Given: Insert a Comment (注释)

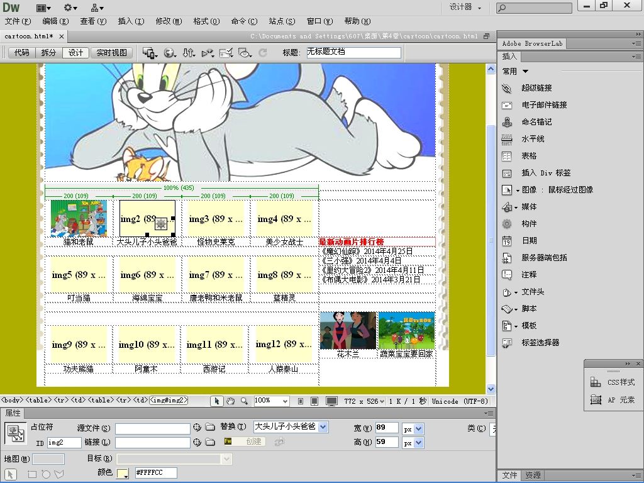Looking at the screenshot, I should pyautogui.click(x=507, y=275).
